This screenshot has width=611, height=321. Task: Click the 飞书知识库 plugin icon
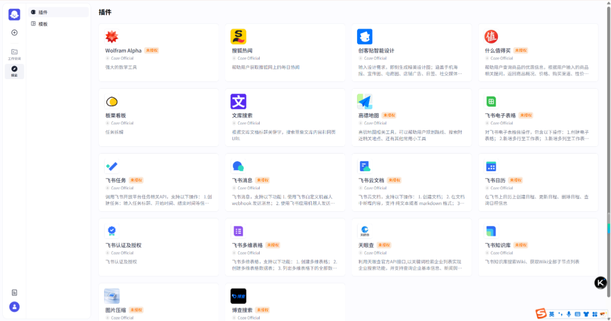pos(491,231)
